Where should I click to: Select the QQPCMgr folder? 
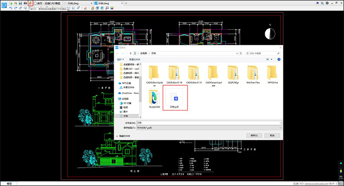233,75
